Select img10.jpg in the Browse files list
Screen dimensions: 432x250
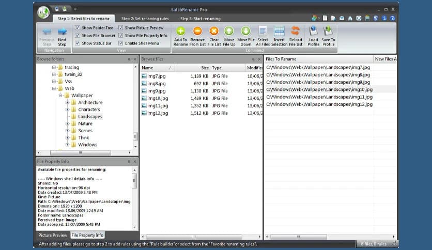(x=158, y=98)
